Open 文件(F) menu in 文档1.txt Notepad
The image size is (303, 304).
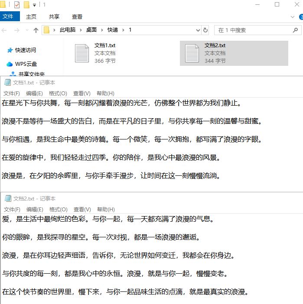[12, 94]
